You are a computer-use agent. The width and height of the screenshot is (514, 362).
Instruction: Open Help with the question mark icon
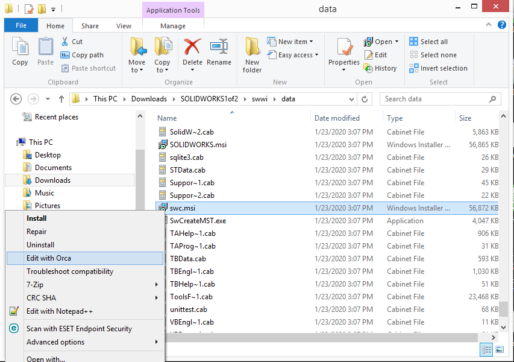[x=502, y=25]
